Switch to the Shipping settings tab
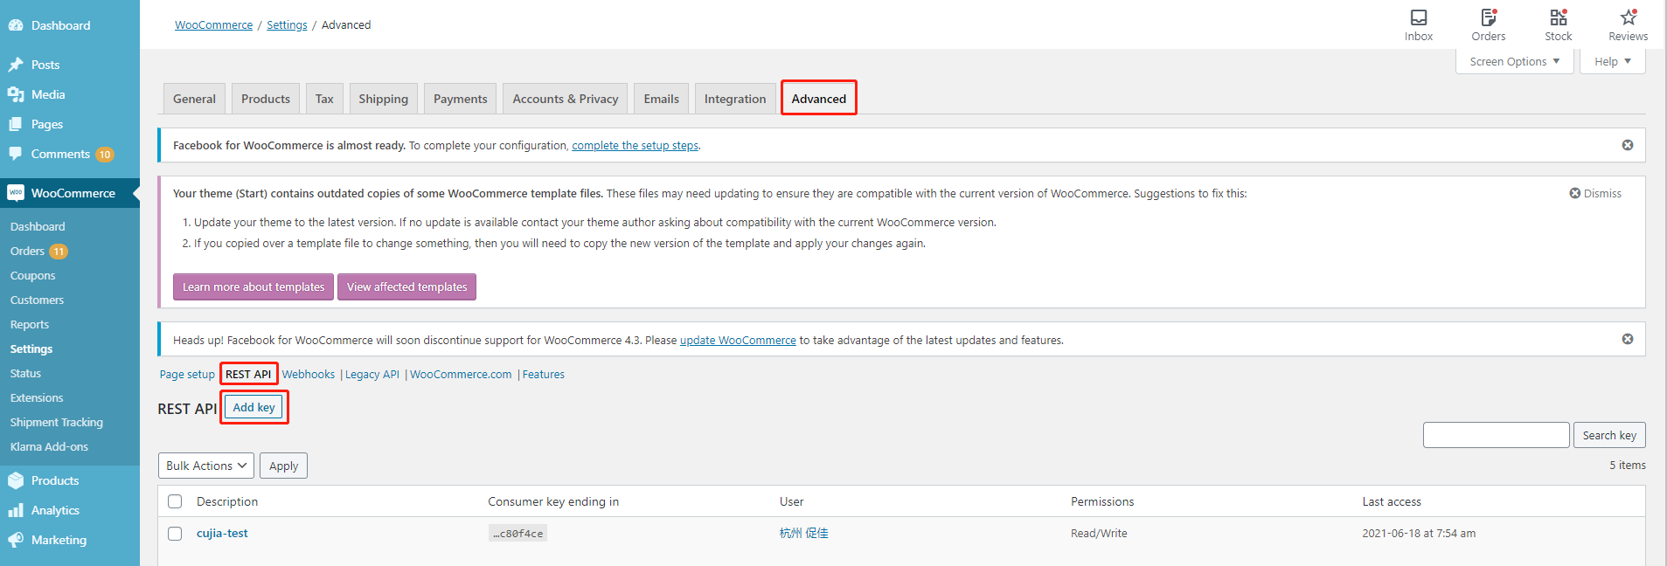 coord(383,99)
